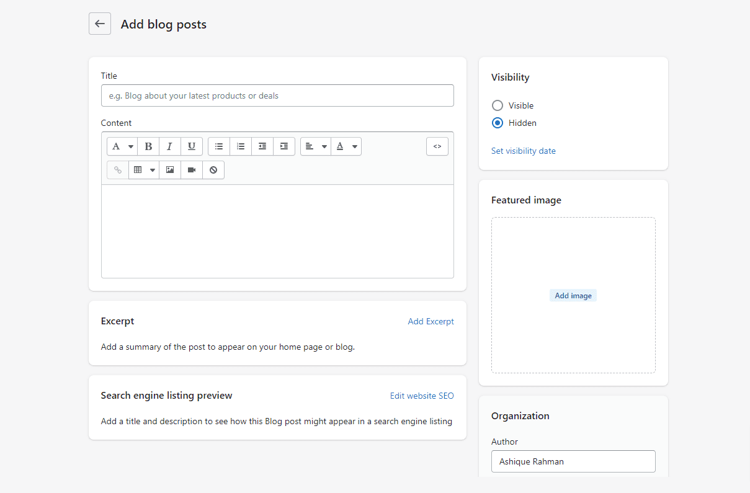Image resolution: width=750 pixels, height=493 pixels.
Task: Select the Hidden radio option
Action: tap(498, 123)
